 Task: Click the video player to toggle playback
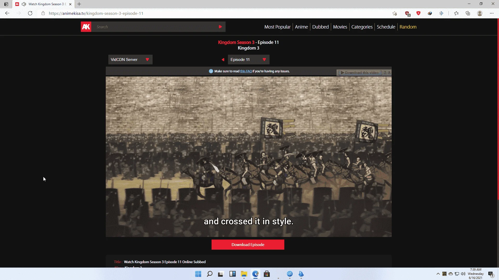(249, 157)
